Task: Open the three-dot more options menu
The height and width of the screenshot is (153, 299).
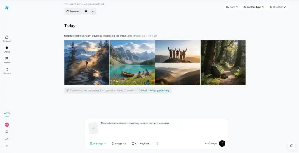Action: point(93,11)
